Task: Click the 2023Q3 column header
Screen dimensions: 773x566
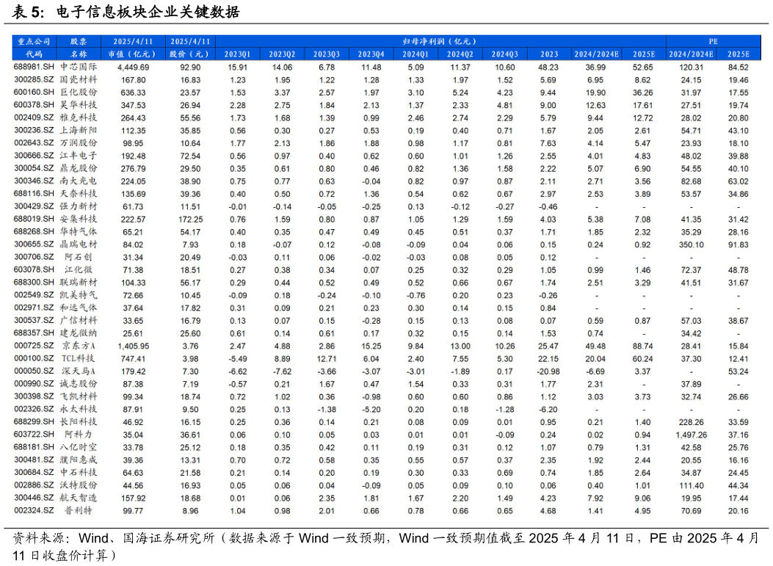Action: tap(327, 54)
